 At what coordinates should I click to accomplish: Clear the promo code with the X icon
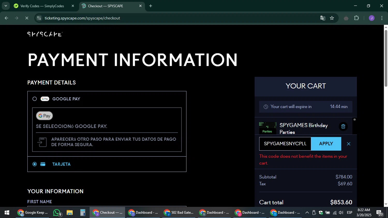click(349, 144)
